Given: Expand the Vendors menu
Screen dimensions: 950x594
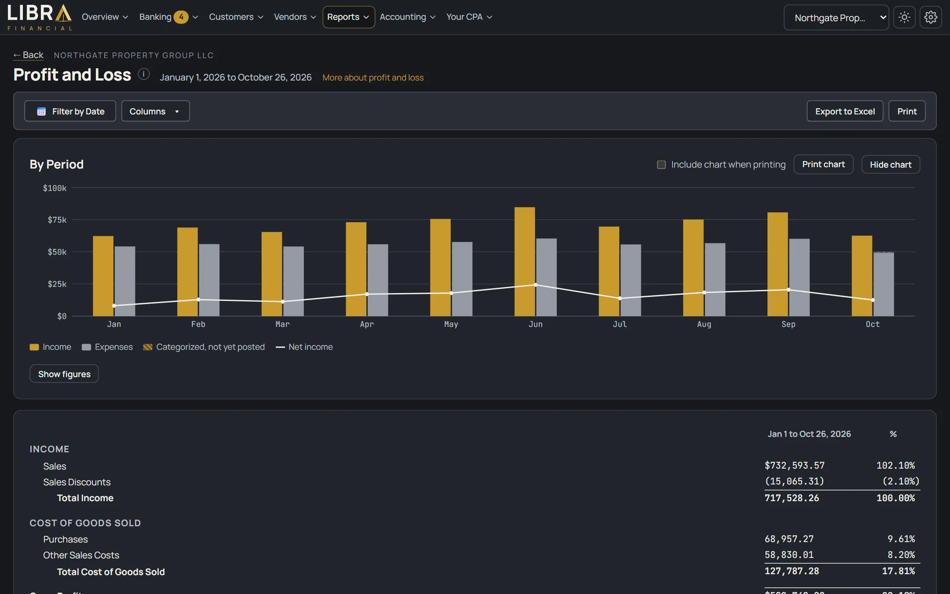Looking at the screenshot, I should coord(295,17).
